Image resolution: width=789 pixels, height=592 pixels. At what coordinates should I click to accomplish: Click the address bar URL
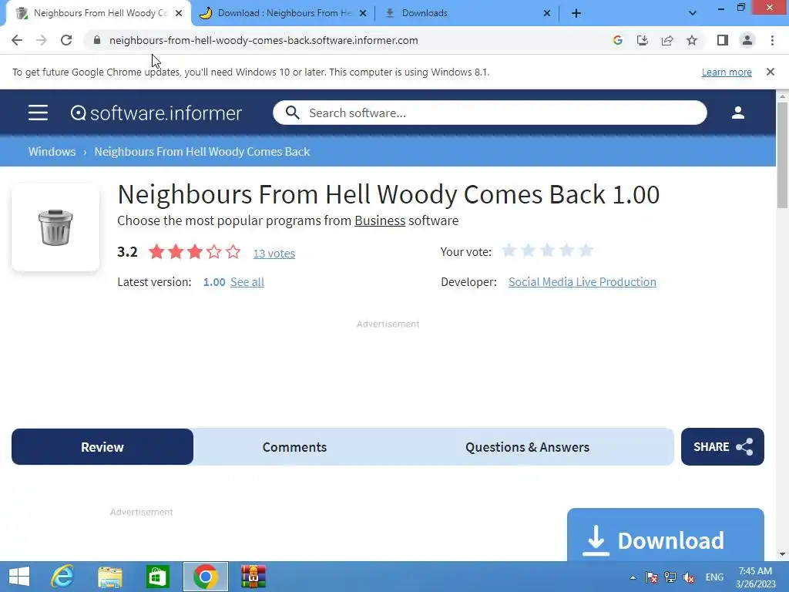(x=264, y=40)
